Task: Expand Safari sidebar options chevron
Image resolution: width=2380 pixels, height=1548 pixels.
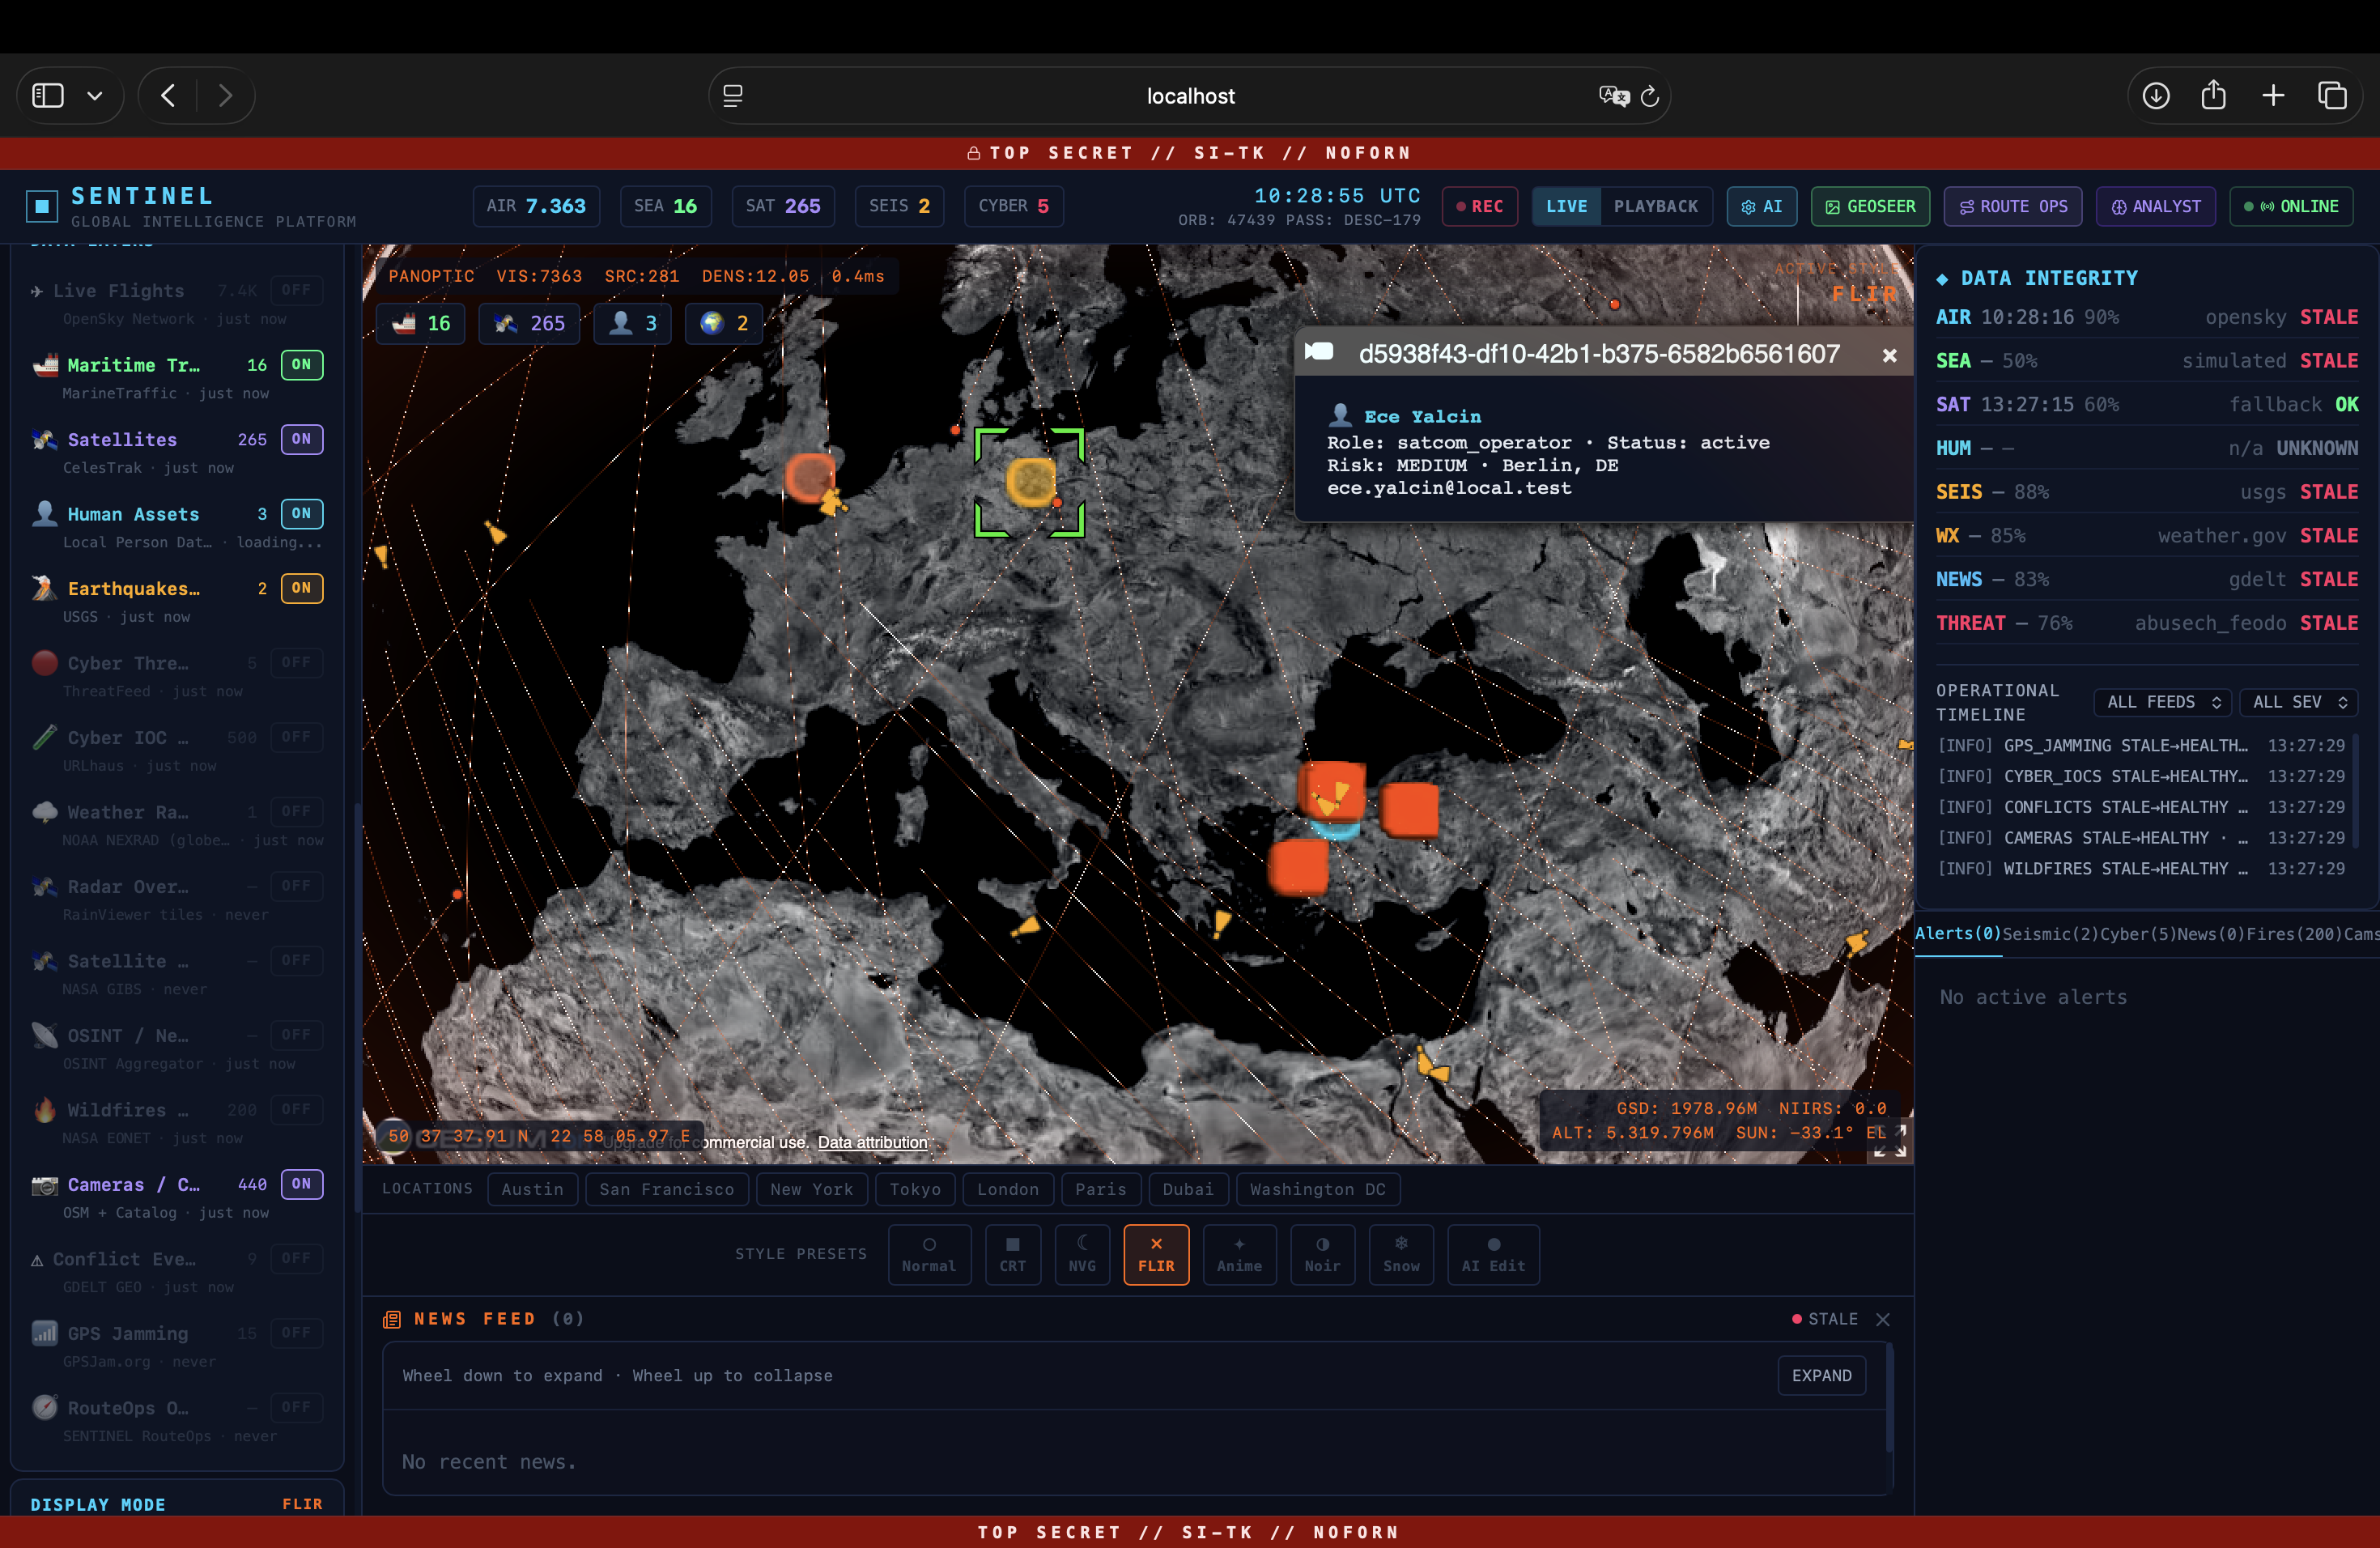Action: [95, 96]
